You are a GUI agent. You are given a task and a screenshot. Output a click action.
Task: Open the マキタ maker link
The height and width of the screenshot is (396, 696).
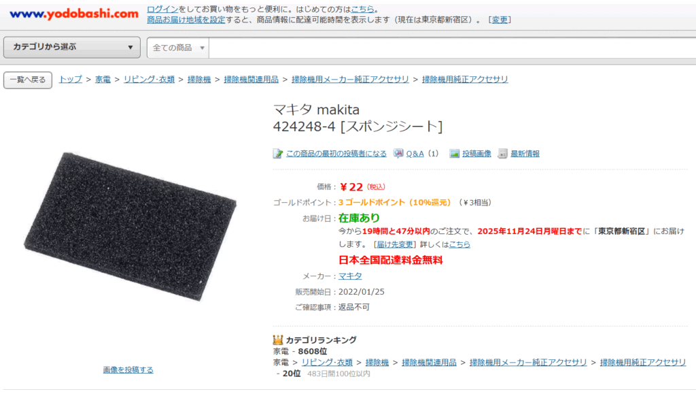tap(350, 276)
